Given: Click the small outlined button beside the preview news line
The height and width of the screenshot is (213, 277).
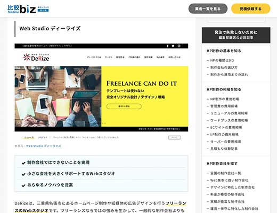Looking at the screenshot, I should (174, 137).
